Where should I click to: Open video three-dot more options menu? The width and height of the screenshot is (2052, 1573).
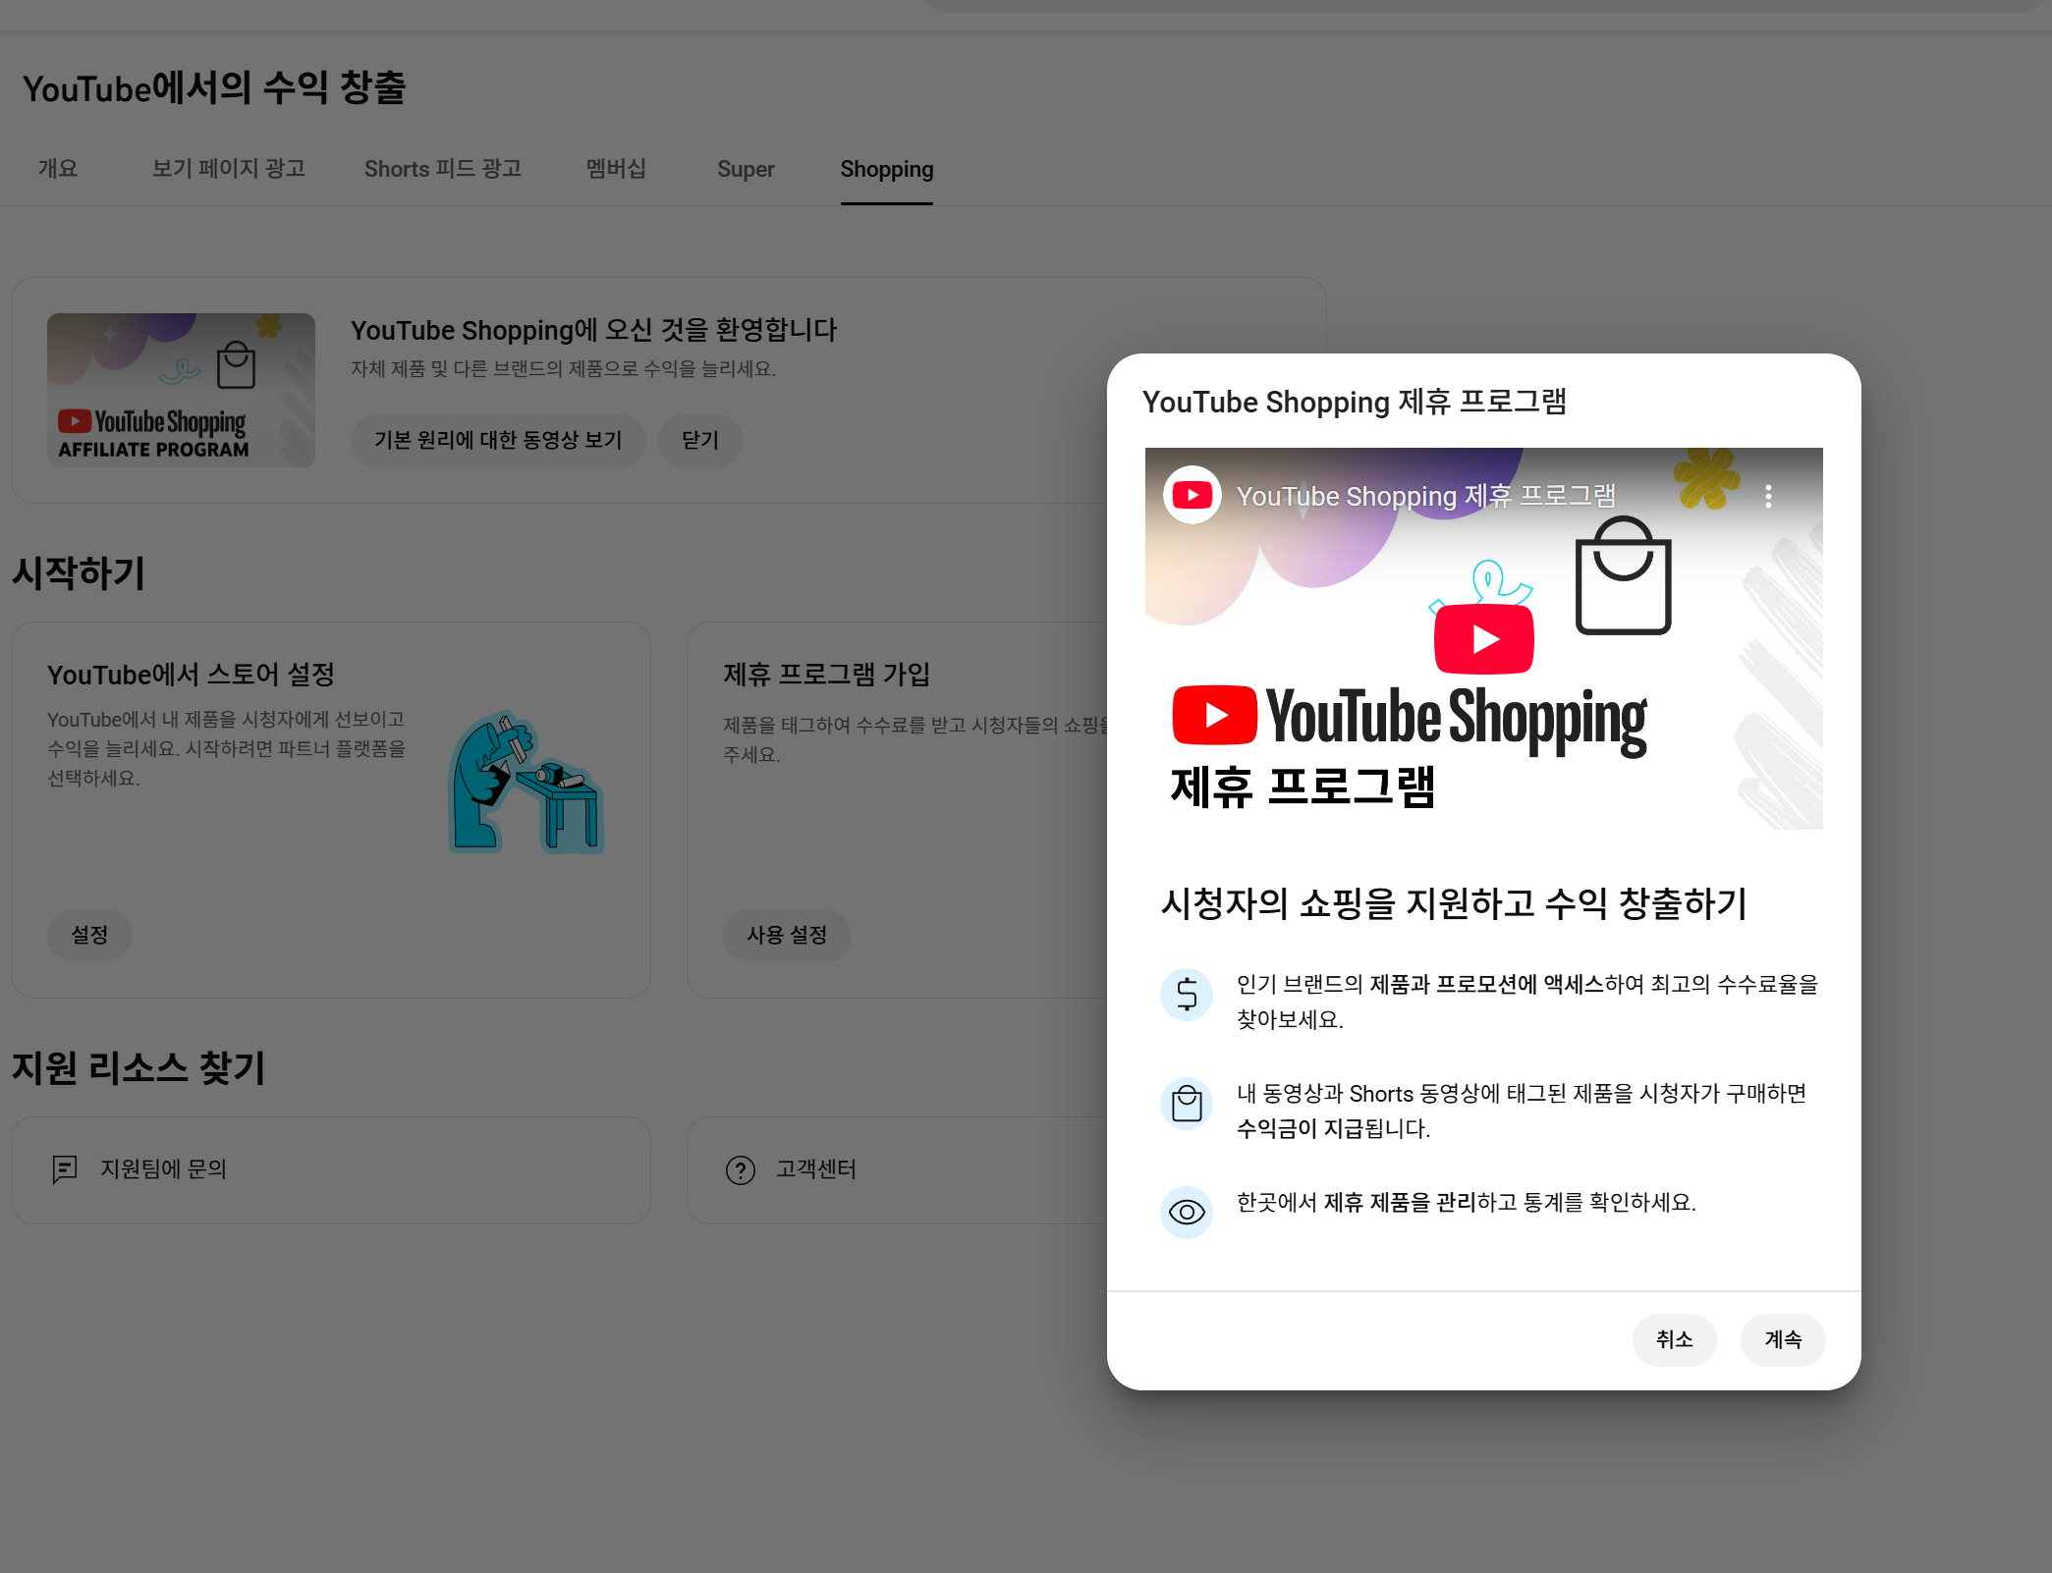1768,496
